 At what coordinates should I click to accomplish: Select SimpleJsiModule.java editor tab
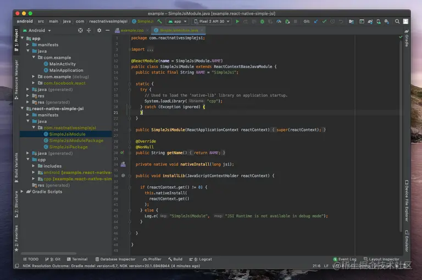[179, 30]
